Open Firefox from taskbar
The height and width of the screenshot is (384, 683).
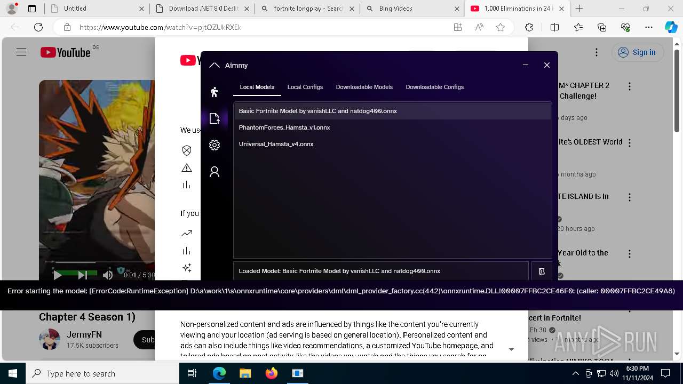(x=271, y=373)
